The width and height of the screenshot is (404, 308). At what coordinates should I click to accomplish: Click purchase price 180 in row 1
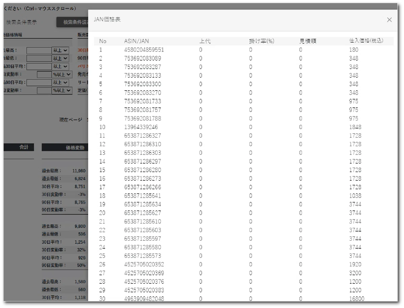pyautogui.click(x=354, y=50)
